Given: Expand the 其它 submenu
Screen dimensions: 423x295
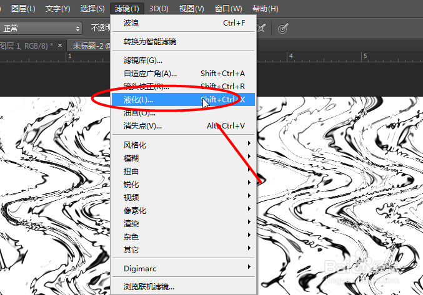Looking at the screenshot, I should point(184,249).
